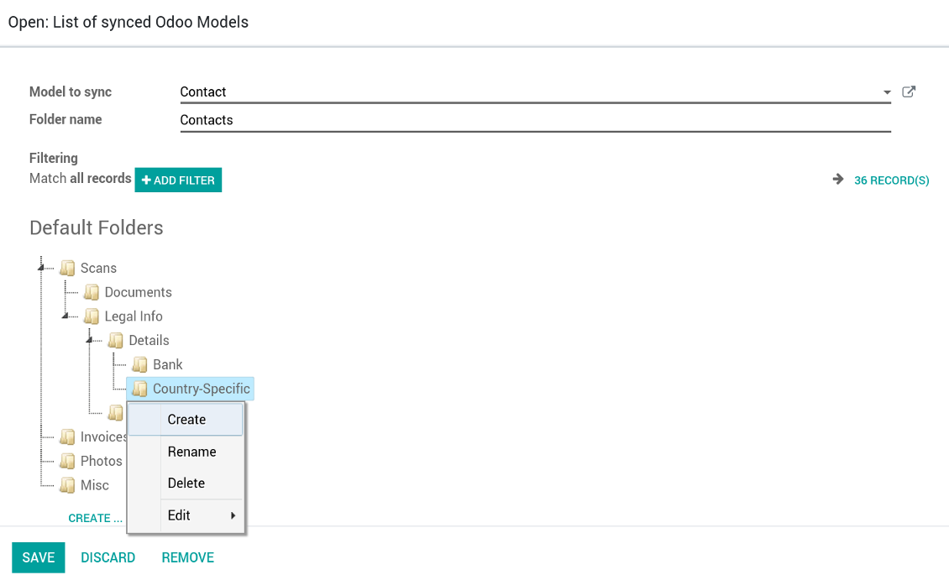Click the Bank folder icon
The height and width of the screenshot is (575, 949).
pos(140,365)
